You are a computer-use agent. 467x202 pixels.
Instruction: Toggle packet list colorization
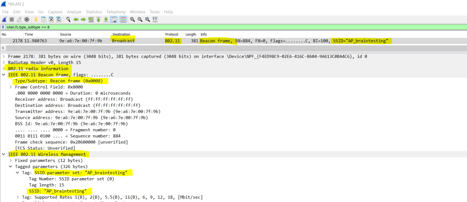tap(123, 19)
